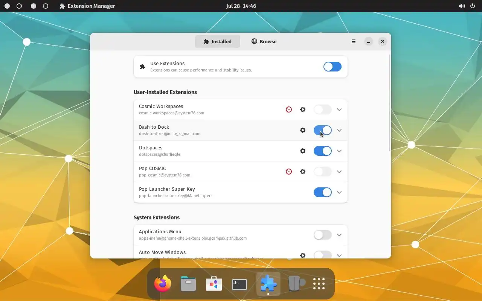Click the Dash to Dock row title
482x301 pixels.
[x=154, y=127]
